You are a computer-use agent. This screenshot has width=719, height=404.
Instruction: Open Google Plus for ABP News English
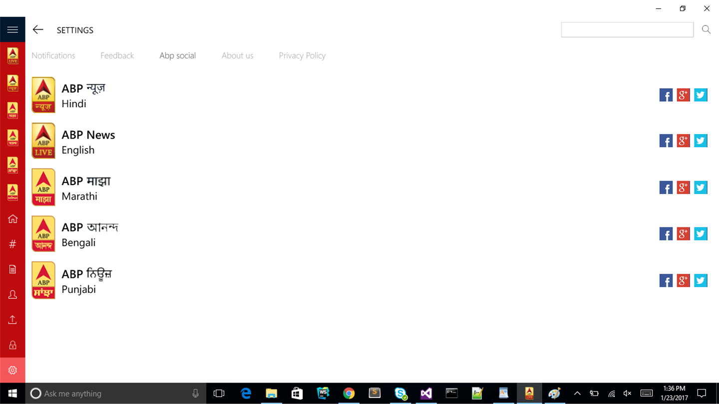click(x=684, y=141)
